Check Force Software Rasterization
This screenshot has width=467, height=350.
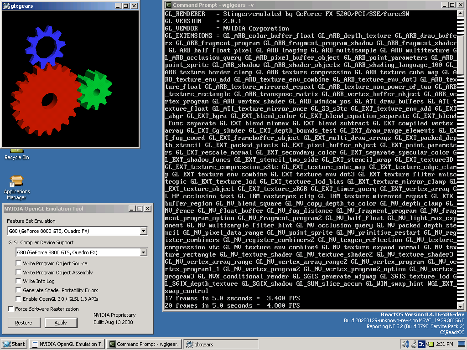11,309
